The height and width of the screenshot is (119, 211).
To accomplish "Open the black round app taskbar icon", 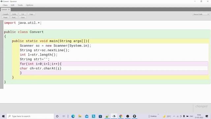I will [x=128, y=116].
